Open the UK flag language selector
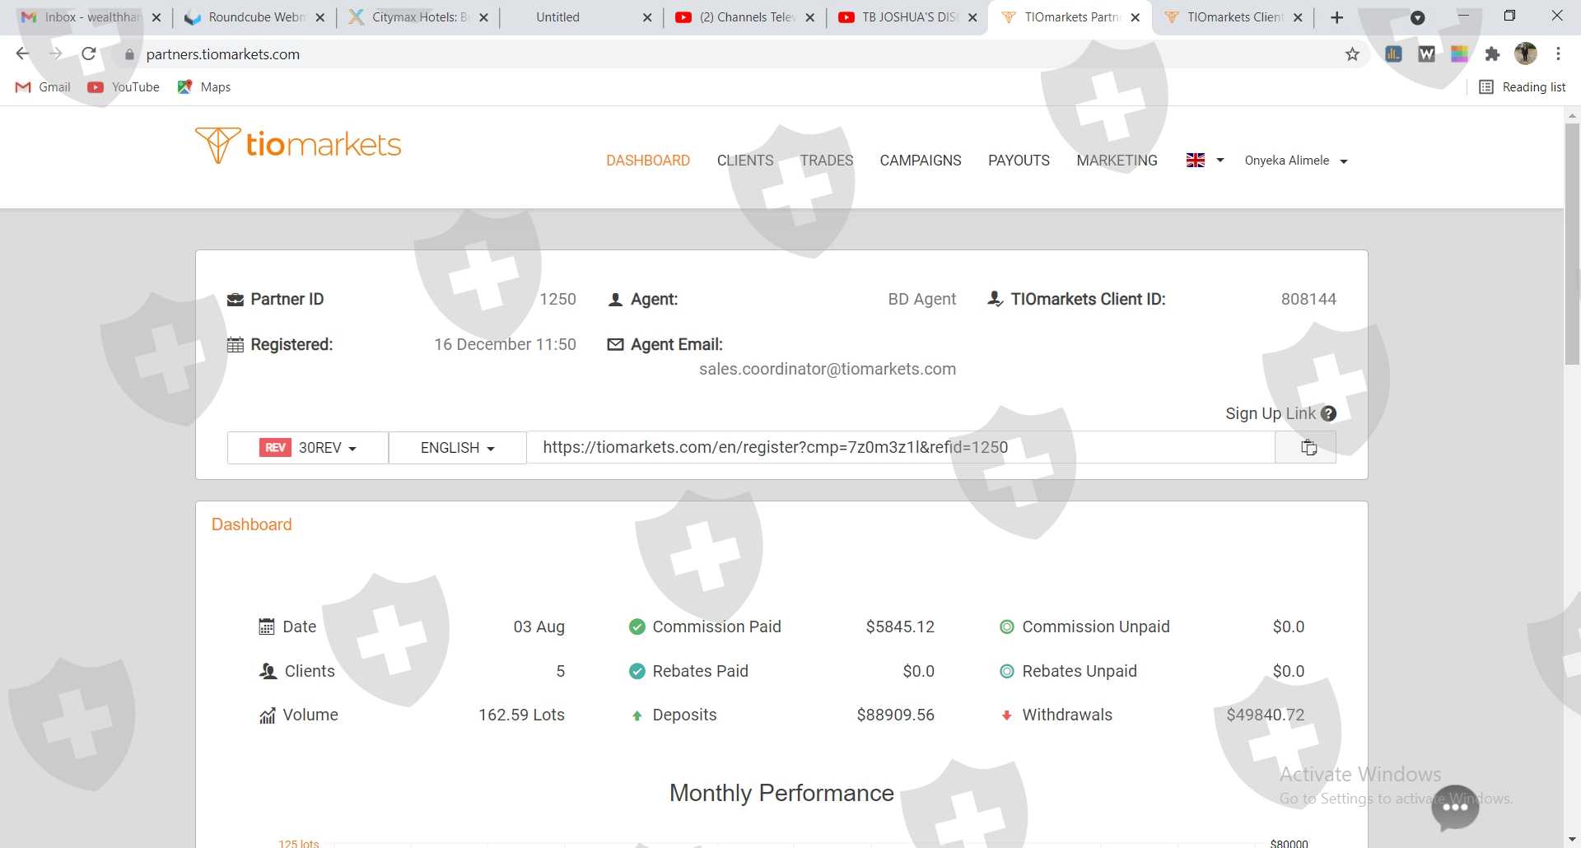 tap(1206, 161)
